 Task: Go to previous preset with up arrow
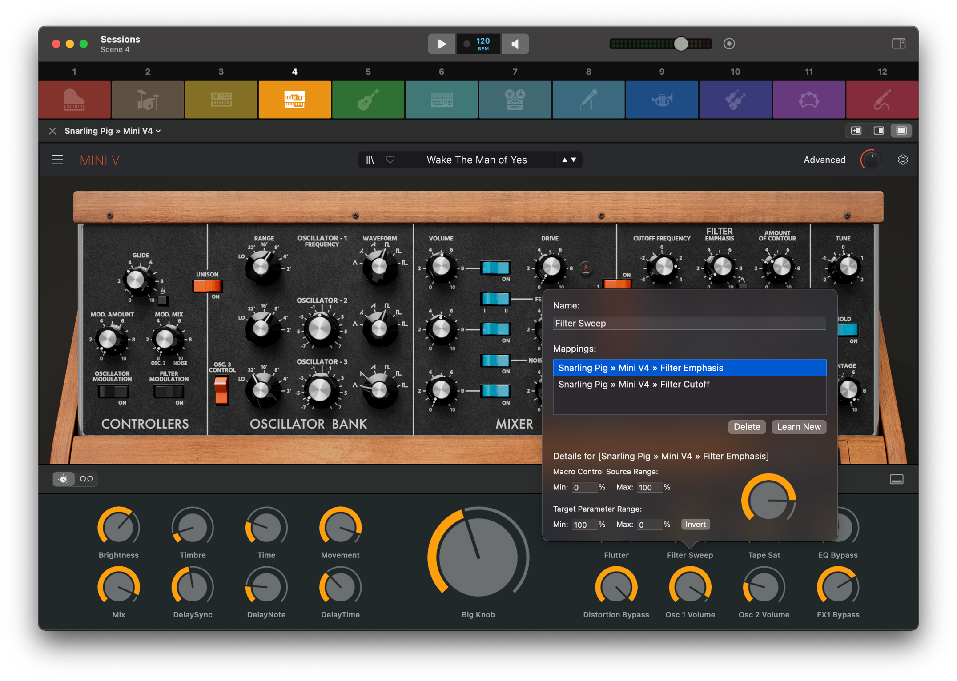564,160
